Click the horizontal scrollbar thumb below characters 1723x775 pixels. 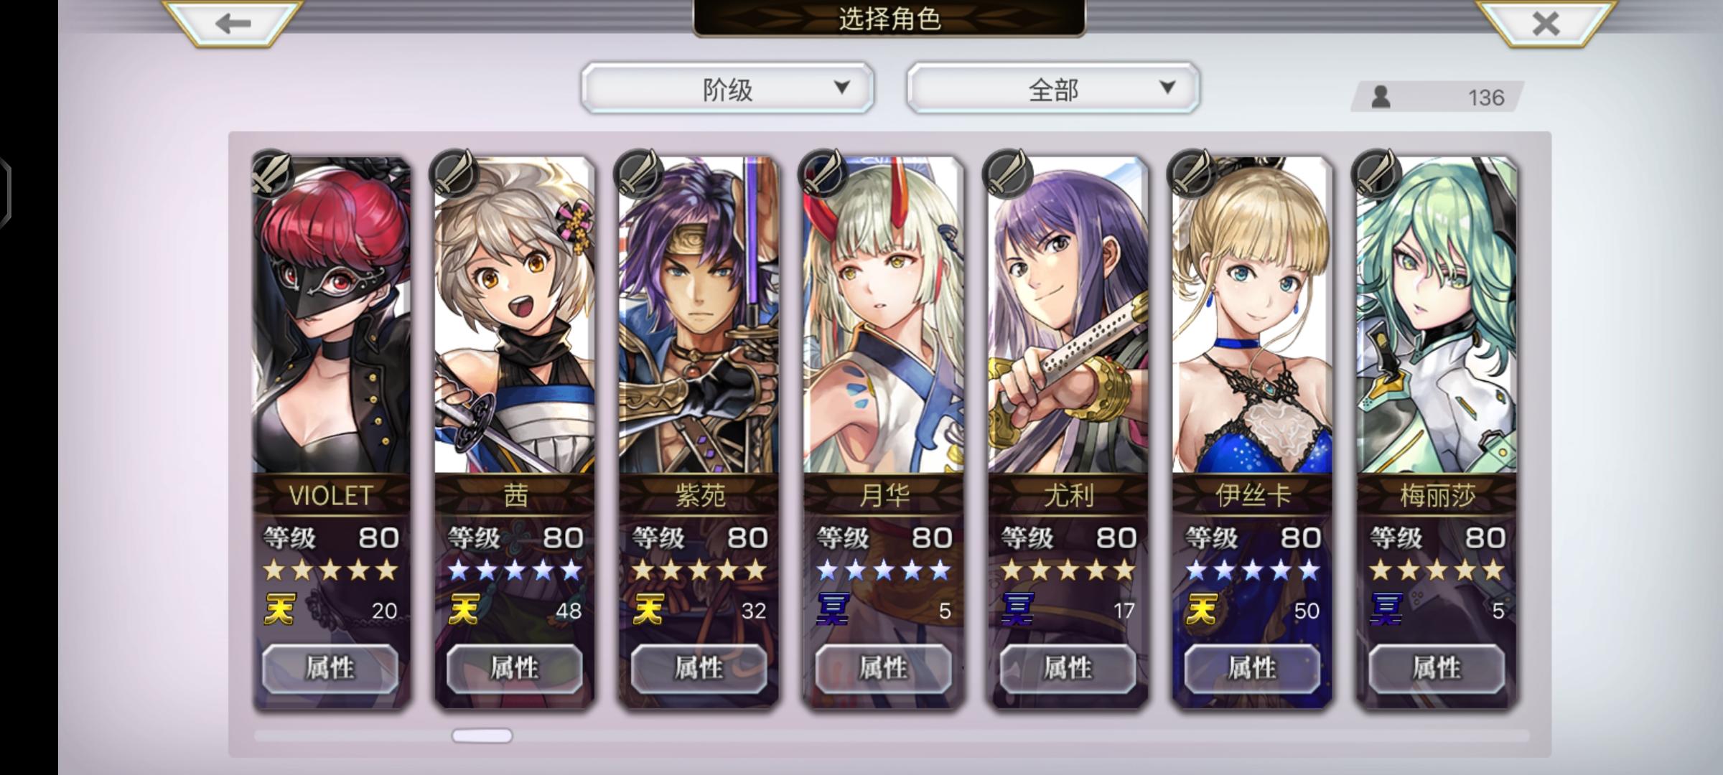point(482,736)
